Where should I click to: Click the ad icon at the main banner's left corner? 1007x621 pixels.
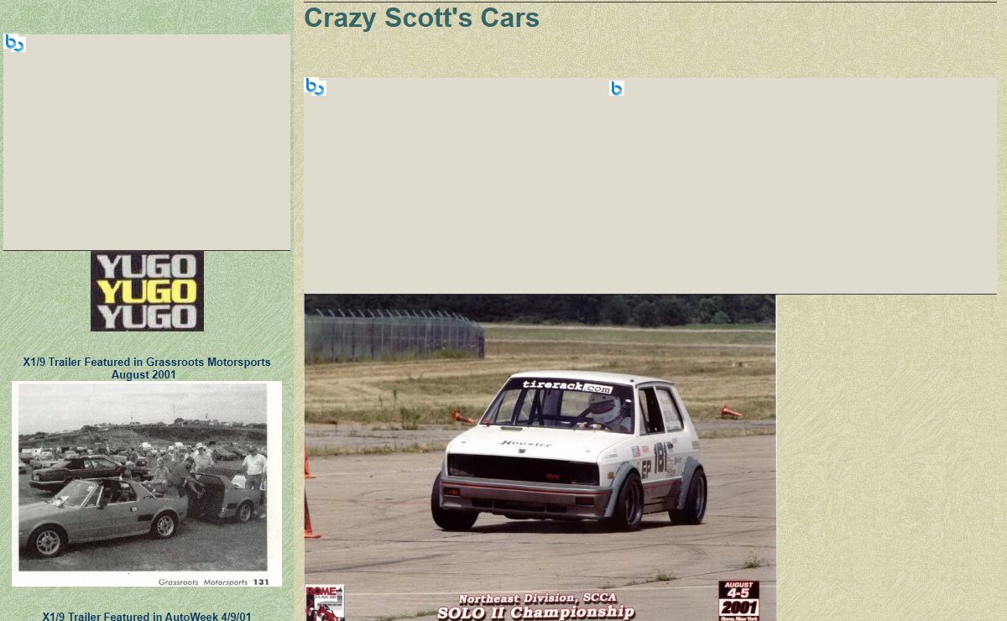315,86
